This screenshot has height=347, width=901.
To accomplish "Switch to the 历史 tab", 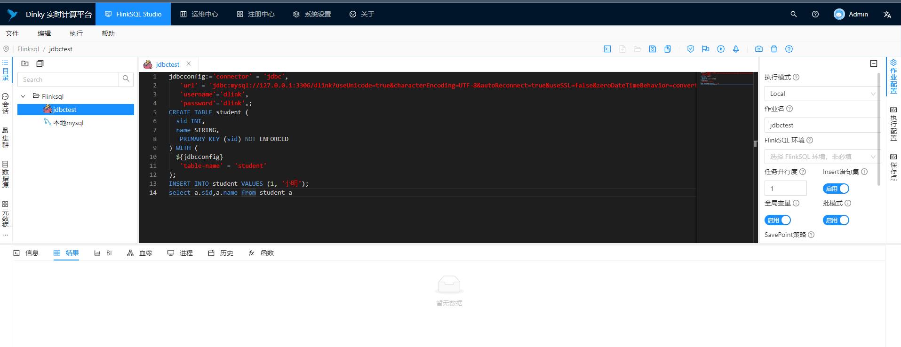I will click(x=221, y=253).
